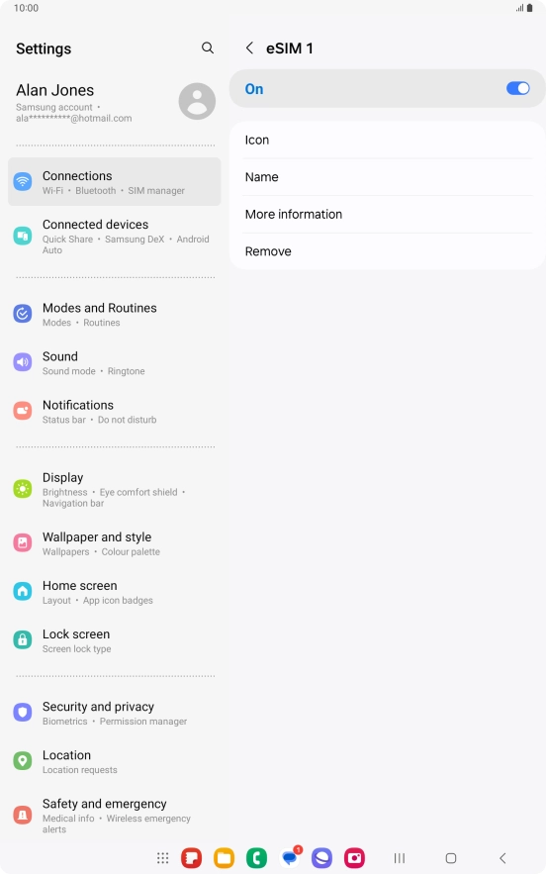The image size is (546, 874).
Task: Open the Settings search magnifier icon
Action: [x=208, y=48]
